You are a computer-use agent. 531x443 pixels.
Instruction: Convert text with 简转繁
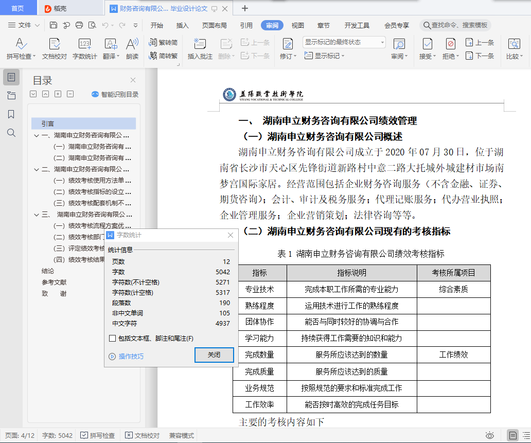(163, 56)
